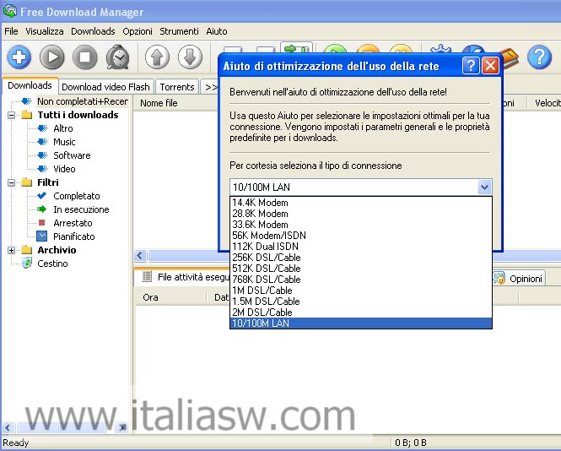Open the Opinioni tab
The height and width of the screenshot is (451, 561).
(519, 279)
